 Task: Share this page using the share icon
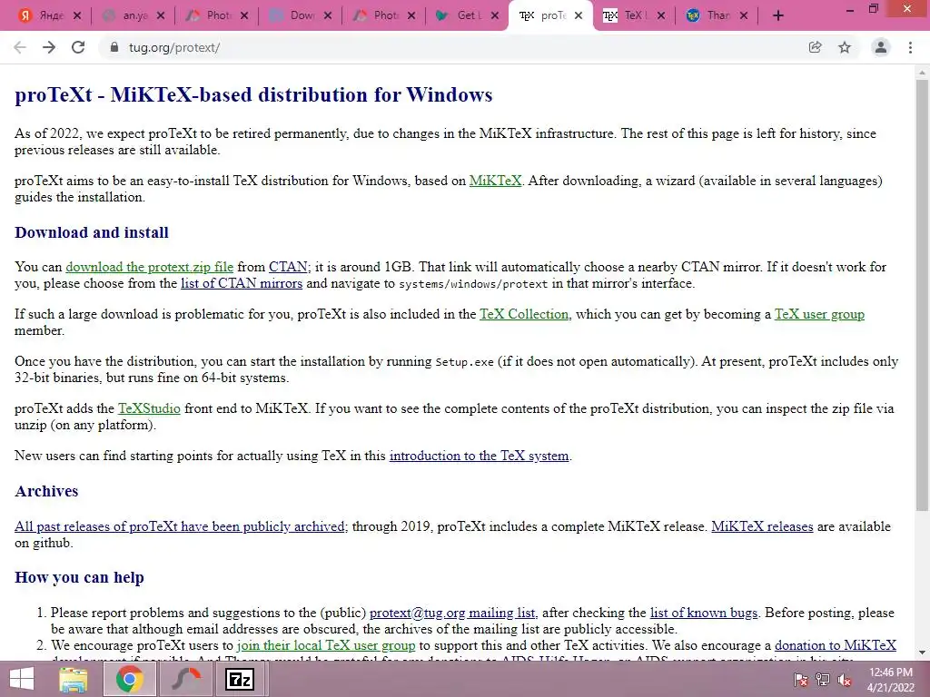[x=816, y=47]
